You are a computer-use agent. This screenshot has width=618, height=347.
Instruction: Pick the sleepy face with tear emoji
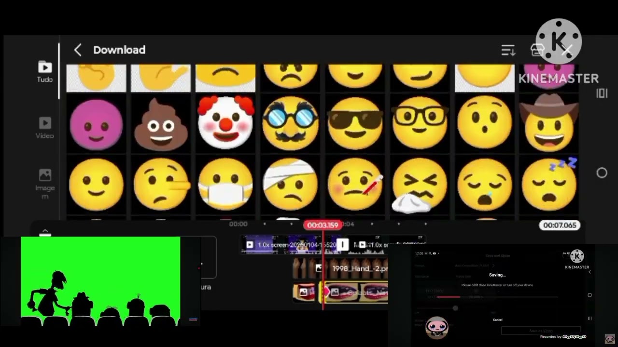[484, 185]
